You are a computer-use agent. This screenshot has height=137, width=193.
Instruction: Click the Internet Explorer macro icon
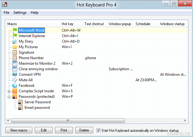click(x=15, y=36)
